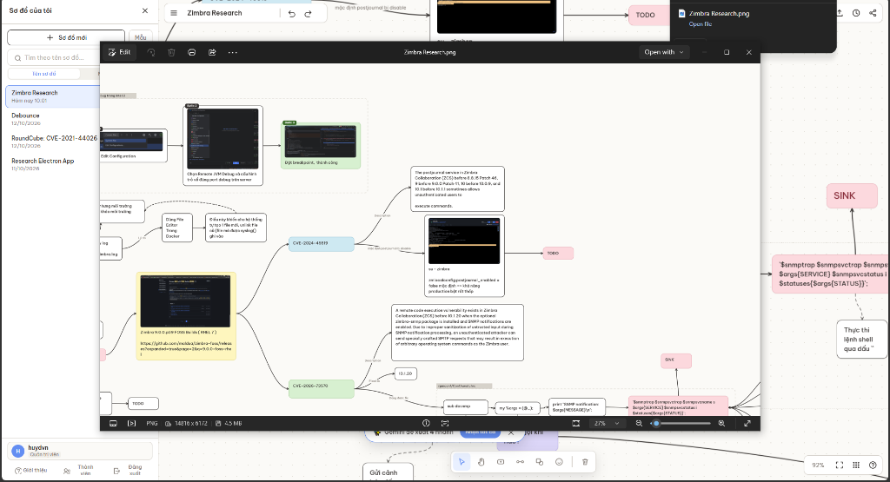Select the pink SINK node on canvas
This screenshot has width=890, height=482.
click(852, 195)
